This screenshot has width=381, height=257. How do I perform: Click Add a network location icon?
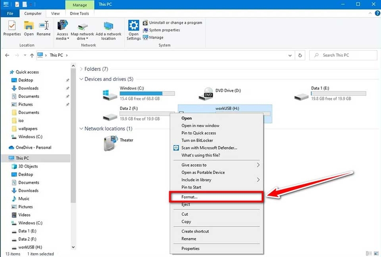point(109,30)
